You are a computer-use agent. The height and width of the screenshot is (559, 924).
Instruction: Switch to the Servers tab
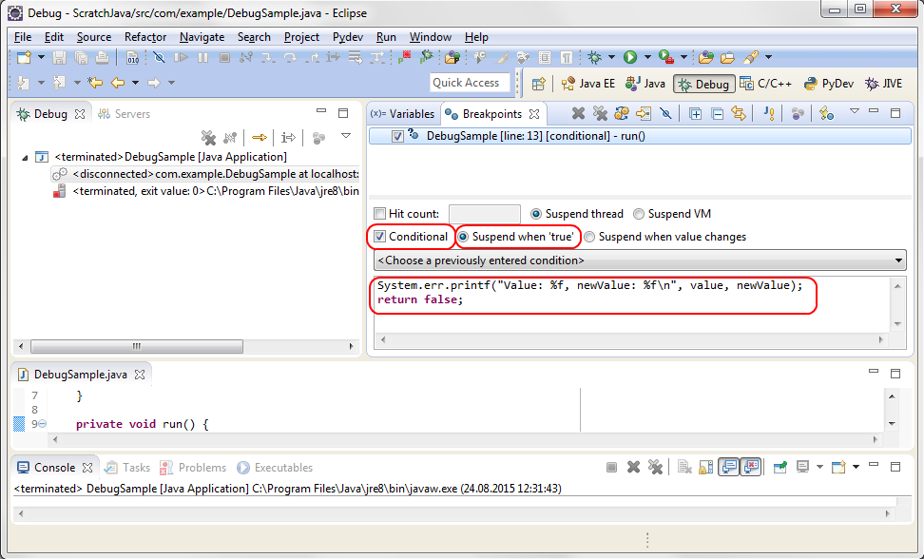click(124, 114)
